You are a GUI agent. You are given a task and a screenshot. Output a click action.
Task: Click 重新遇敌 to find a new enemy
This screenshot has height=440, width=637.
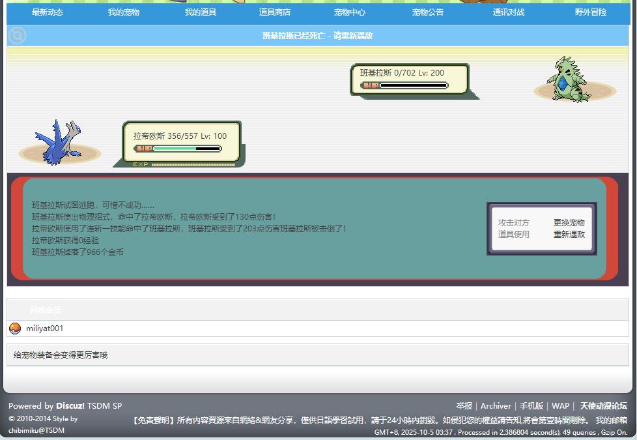(x=569, y=234)
